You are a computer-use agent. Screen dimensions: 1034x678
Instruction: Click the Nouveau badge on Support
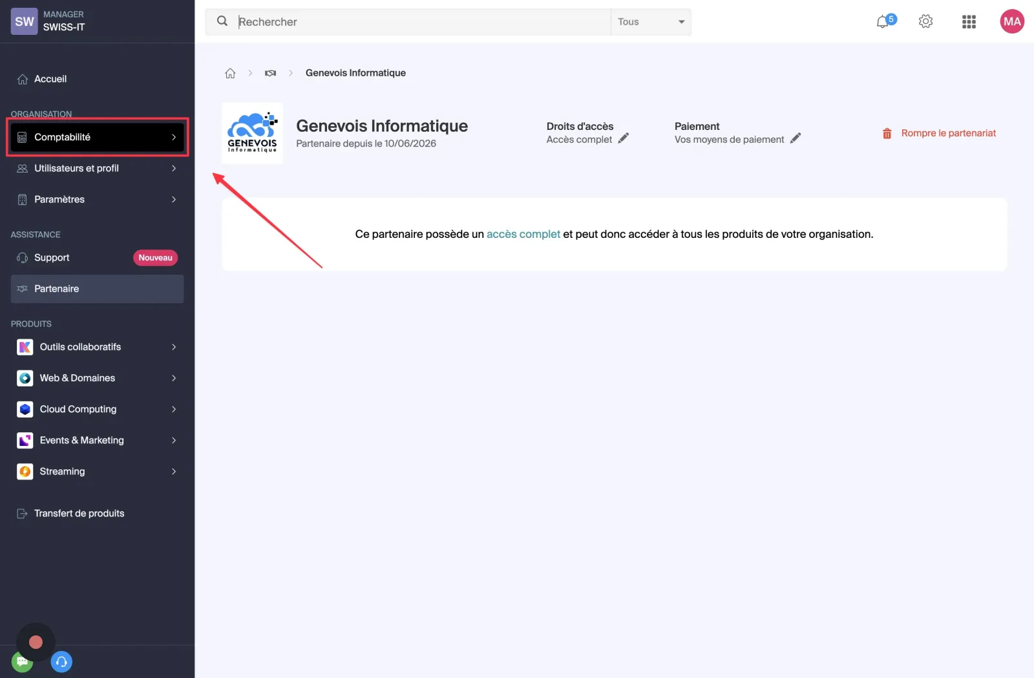coord(155,257)
